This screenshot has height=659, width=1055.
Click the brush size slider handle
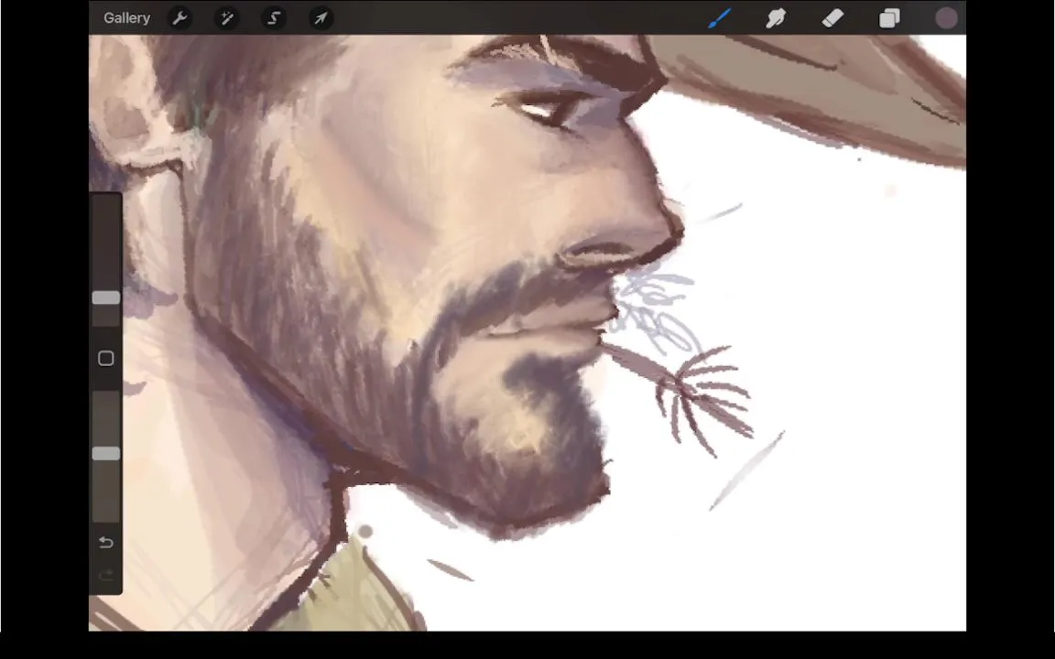pyautogui.click(x=105, y=297)
